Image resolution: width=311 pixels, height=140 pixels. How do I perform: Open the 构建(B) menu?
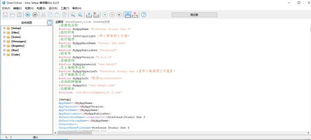point(41,8)
